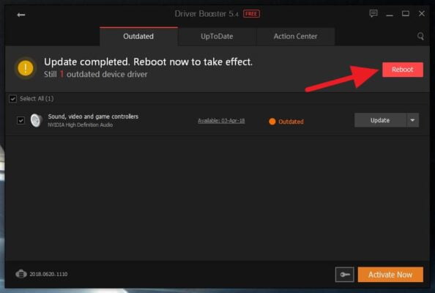
Task: Go back using the left arrow icon
Action: 21,15
